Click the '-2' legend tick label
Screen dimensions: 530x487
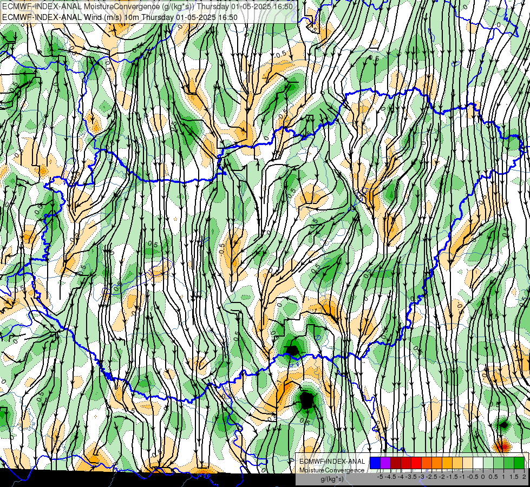(442, 477)
